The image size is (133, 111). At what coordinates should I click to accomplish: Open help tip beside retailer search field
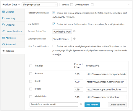pyautogui.click(x=81, y=104)
